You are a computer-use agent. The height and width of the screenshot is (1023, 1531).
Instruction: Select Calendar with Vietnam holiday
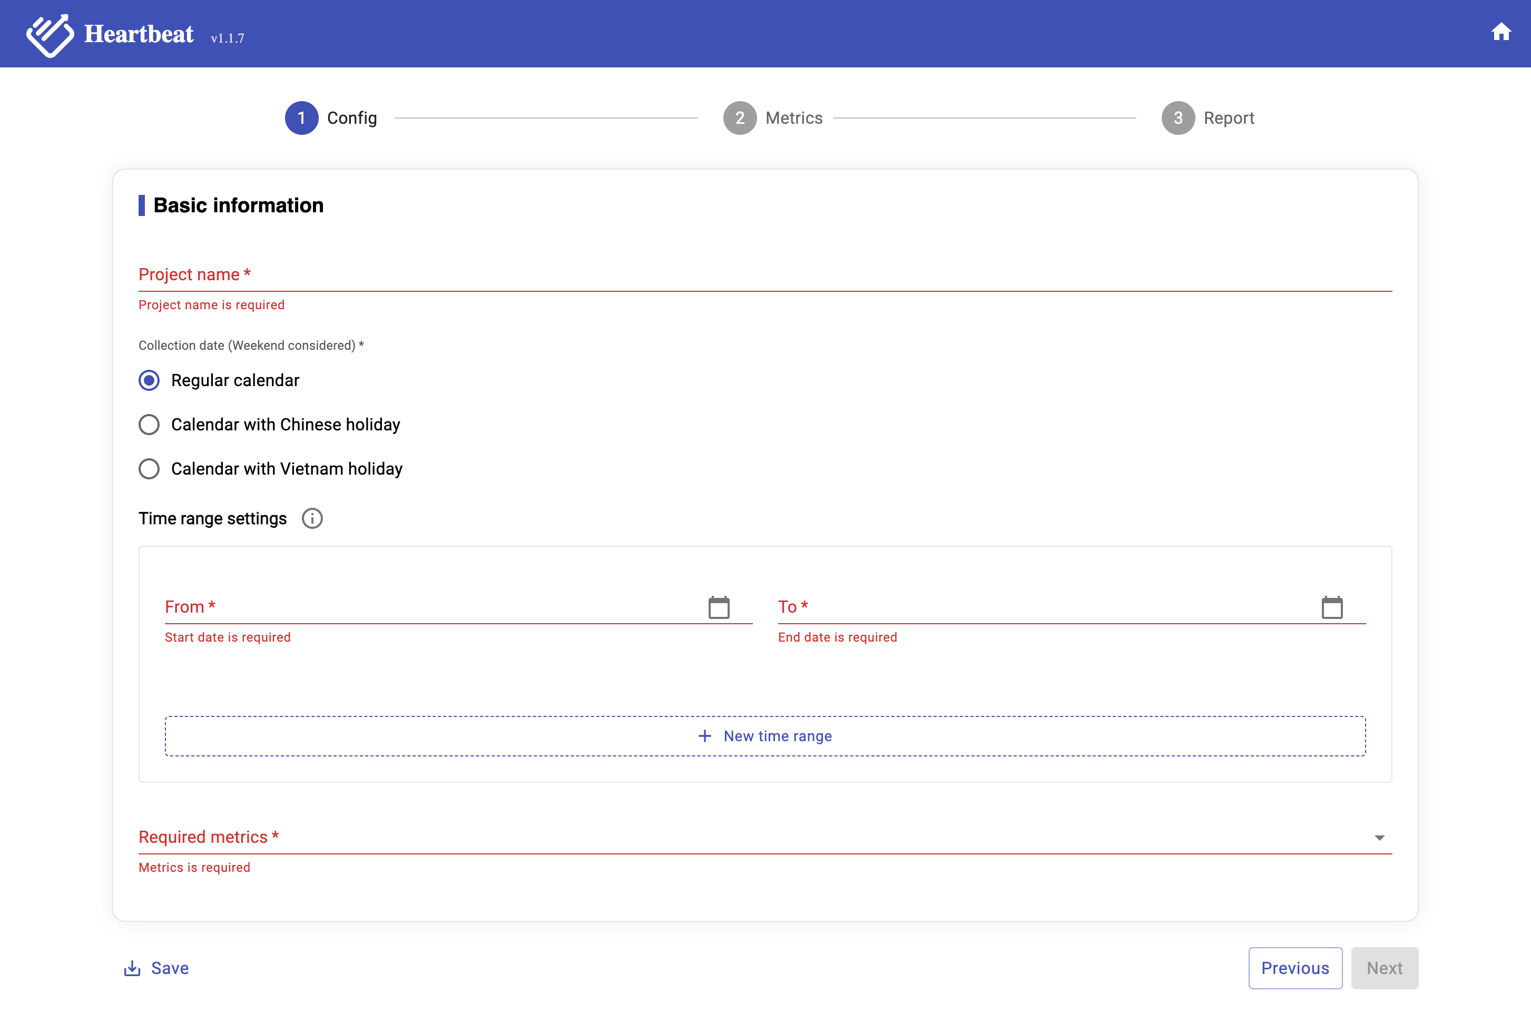coord(150,469)
